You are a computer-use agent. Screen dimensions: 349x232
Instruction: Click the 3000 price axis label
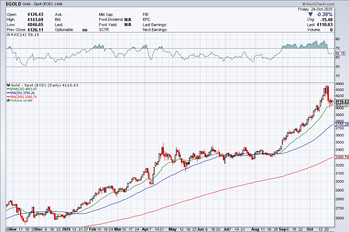340,181
